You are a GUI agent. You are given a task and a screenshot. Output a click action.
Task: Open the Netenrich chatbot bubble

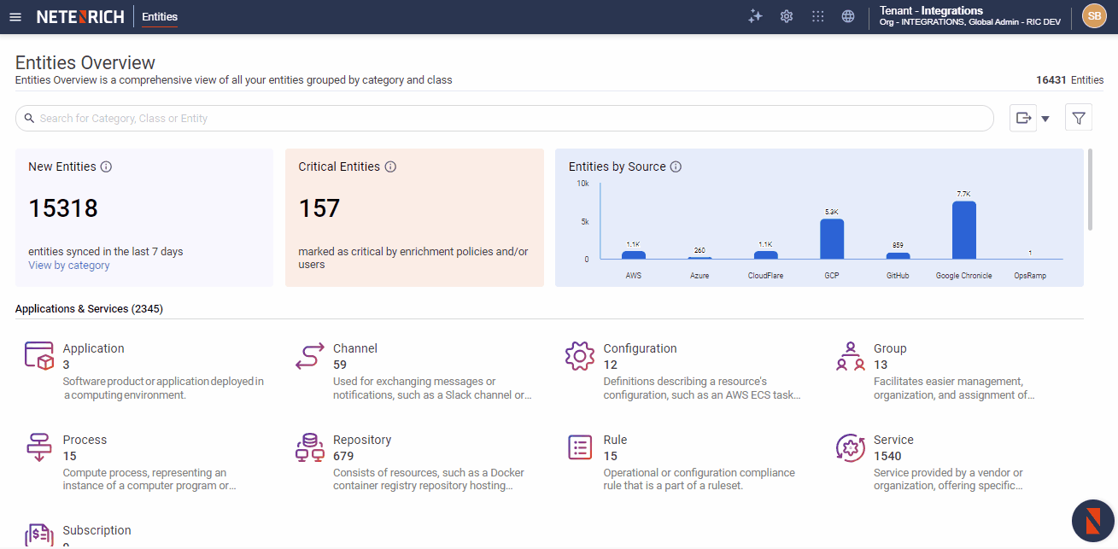click(1092, 520)
